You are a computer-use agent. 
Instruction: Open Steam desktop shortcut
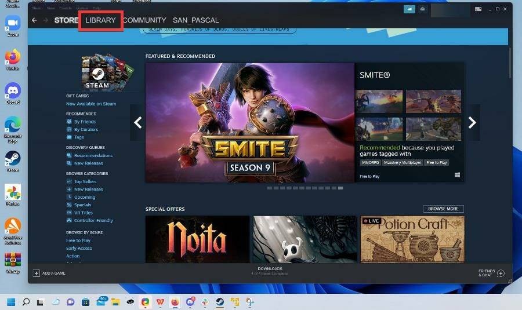[x=13, y=161]
